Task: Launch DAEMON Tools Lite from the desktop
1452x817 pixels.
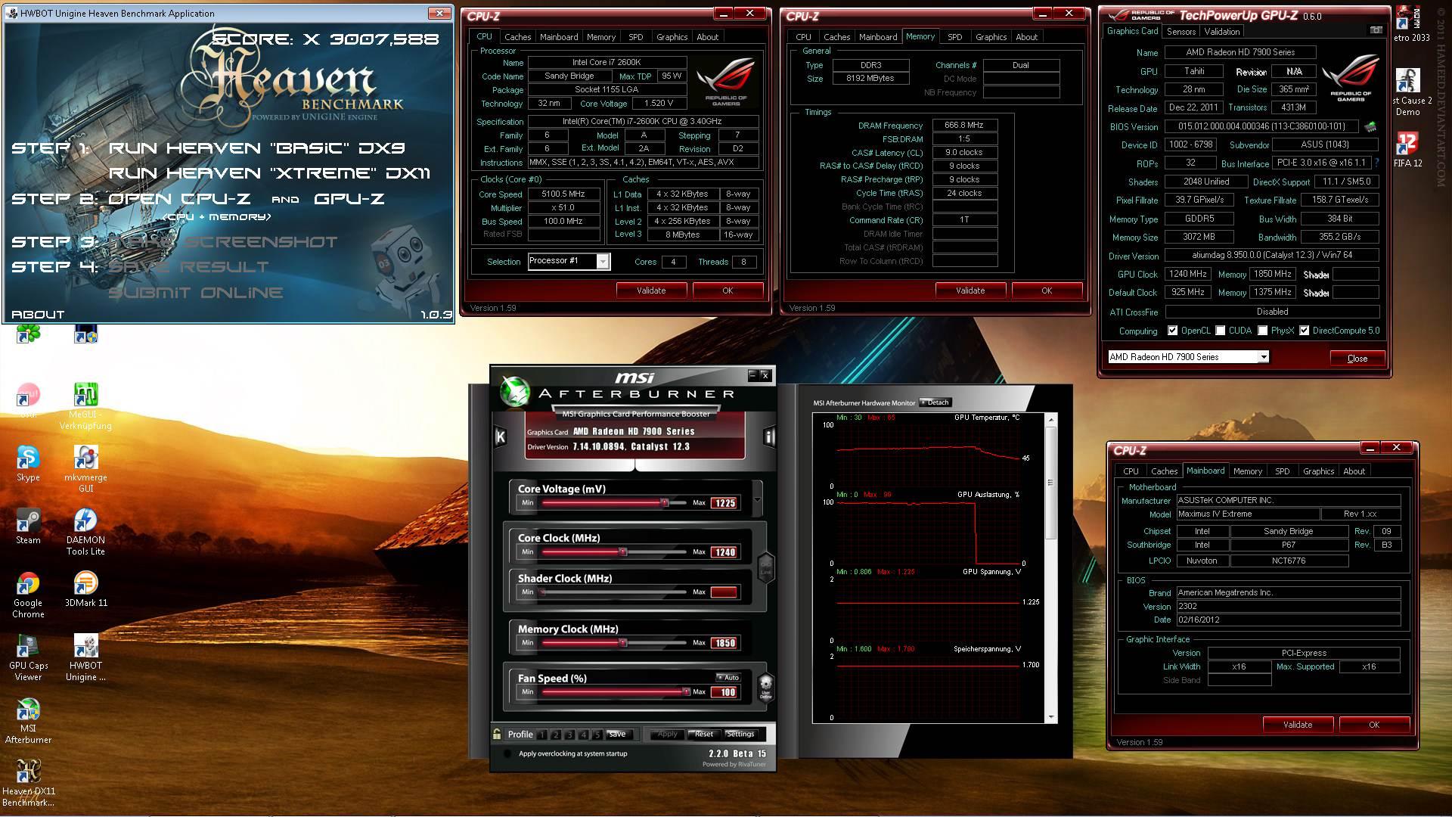Action: coord(85,532)
